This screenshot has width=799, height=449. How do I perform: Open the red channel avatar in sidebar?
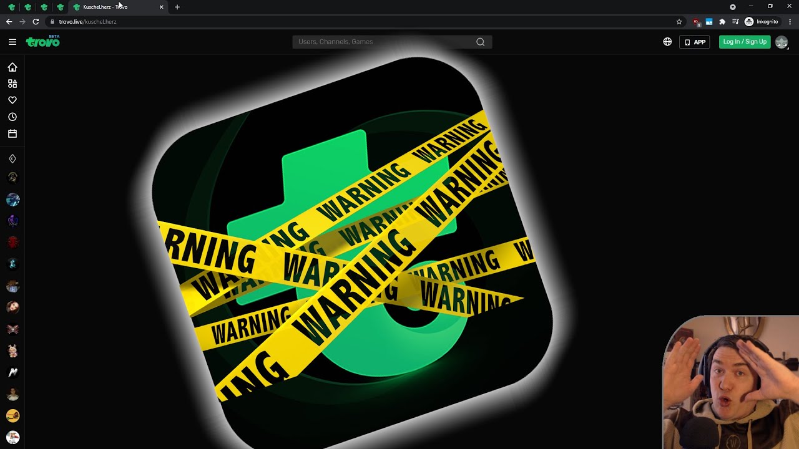coord(12,242)
